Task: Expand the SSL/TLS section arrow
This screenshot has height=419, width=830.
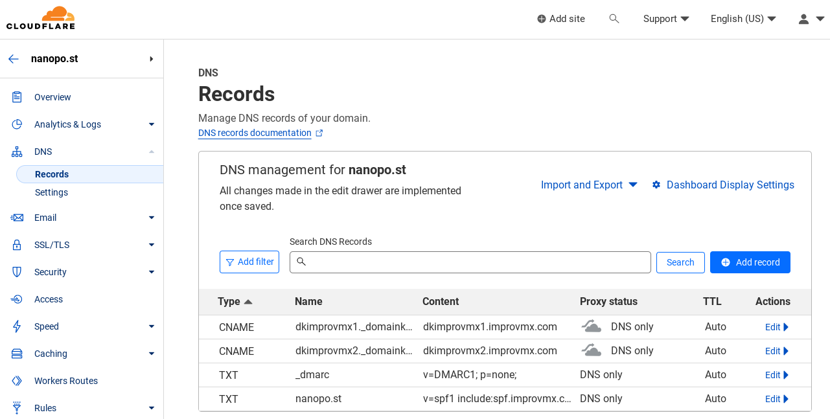Action: coord(152,245)
